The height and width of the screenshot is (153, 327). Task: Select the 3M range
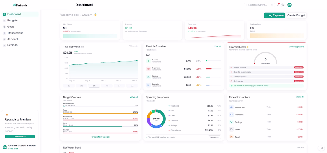107,86
